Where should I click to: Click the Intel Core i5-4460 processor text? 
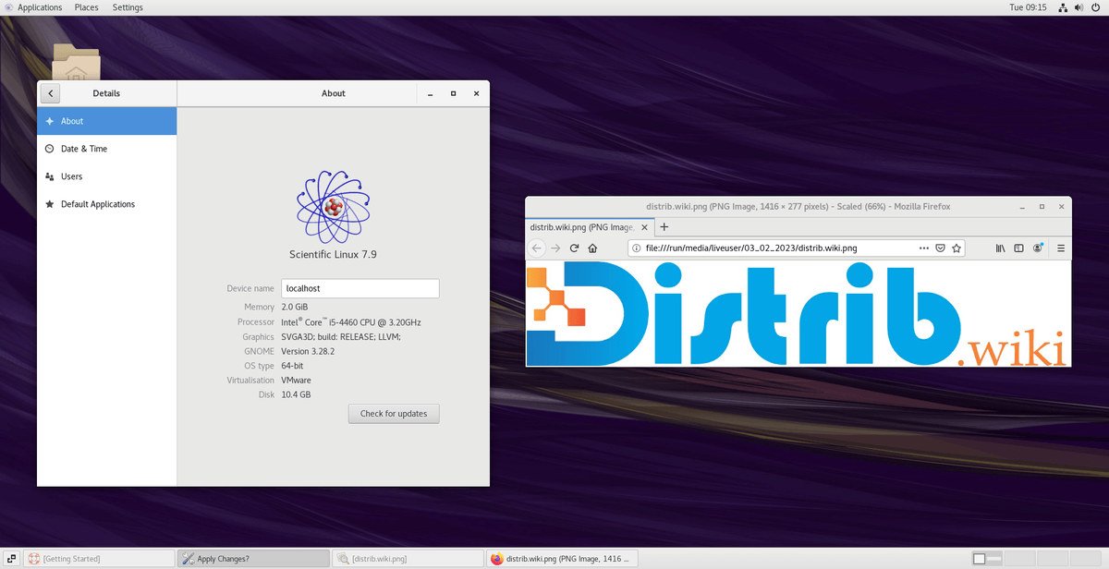(x=351, y=321)
